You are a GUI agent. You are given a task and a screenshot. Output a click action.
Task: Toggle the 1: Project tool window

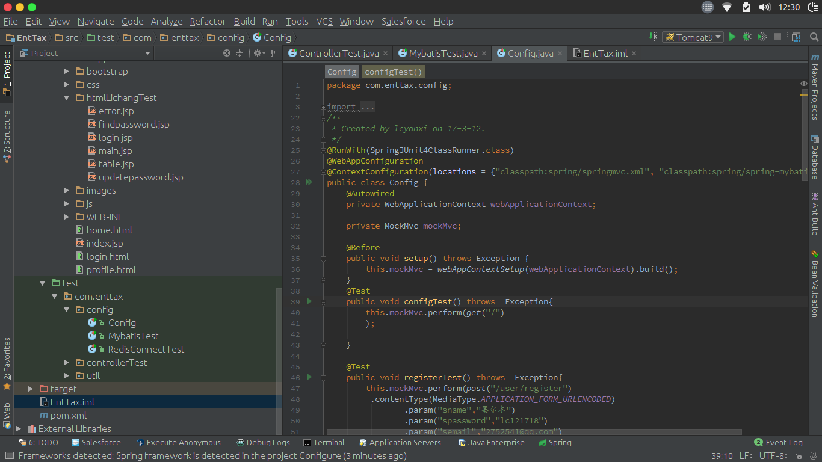(7, 73)
